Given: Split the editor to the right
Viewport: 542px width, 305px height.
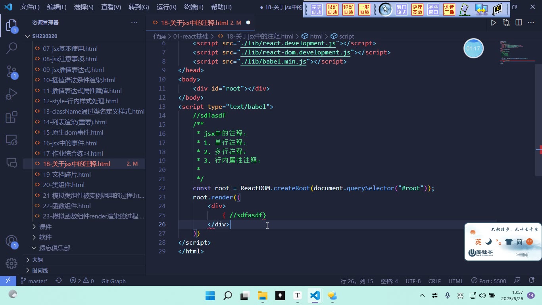Looking at the screenshot, I should point(519,23).
